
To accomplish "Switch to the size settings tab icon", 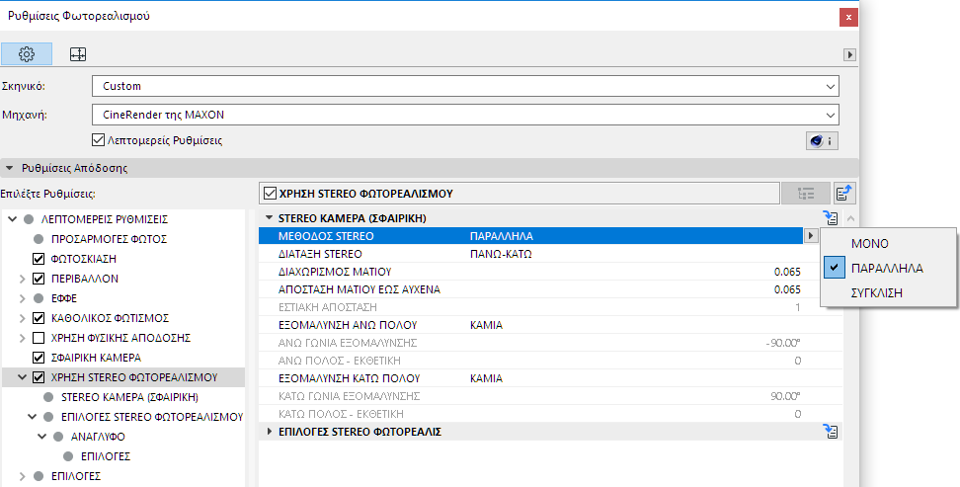I will coord(78,54).
